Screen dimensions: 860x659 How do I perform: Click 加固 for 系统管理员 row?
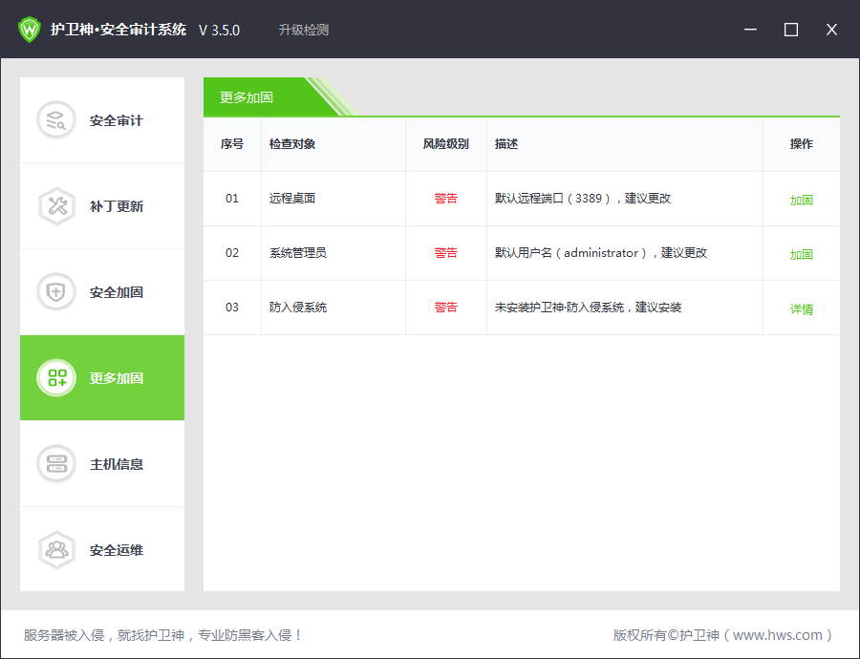point(801,254)
